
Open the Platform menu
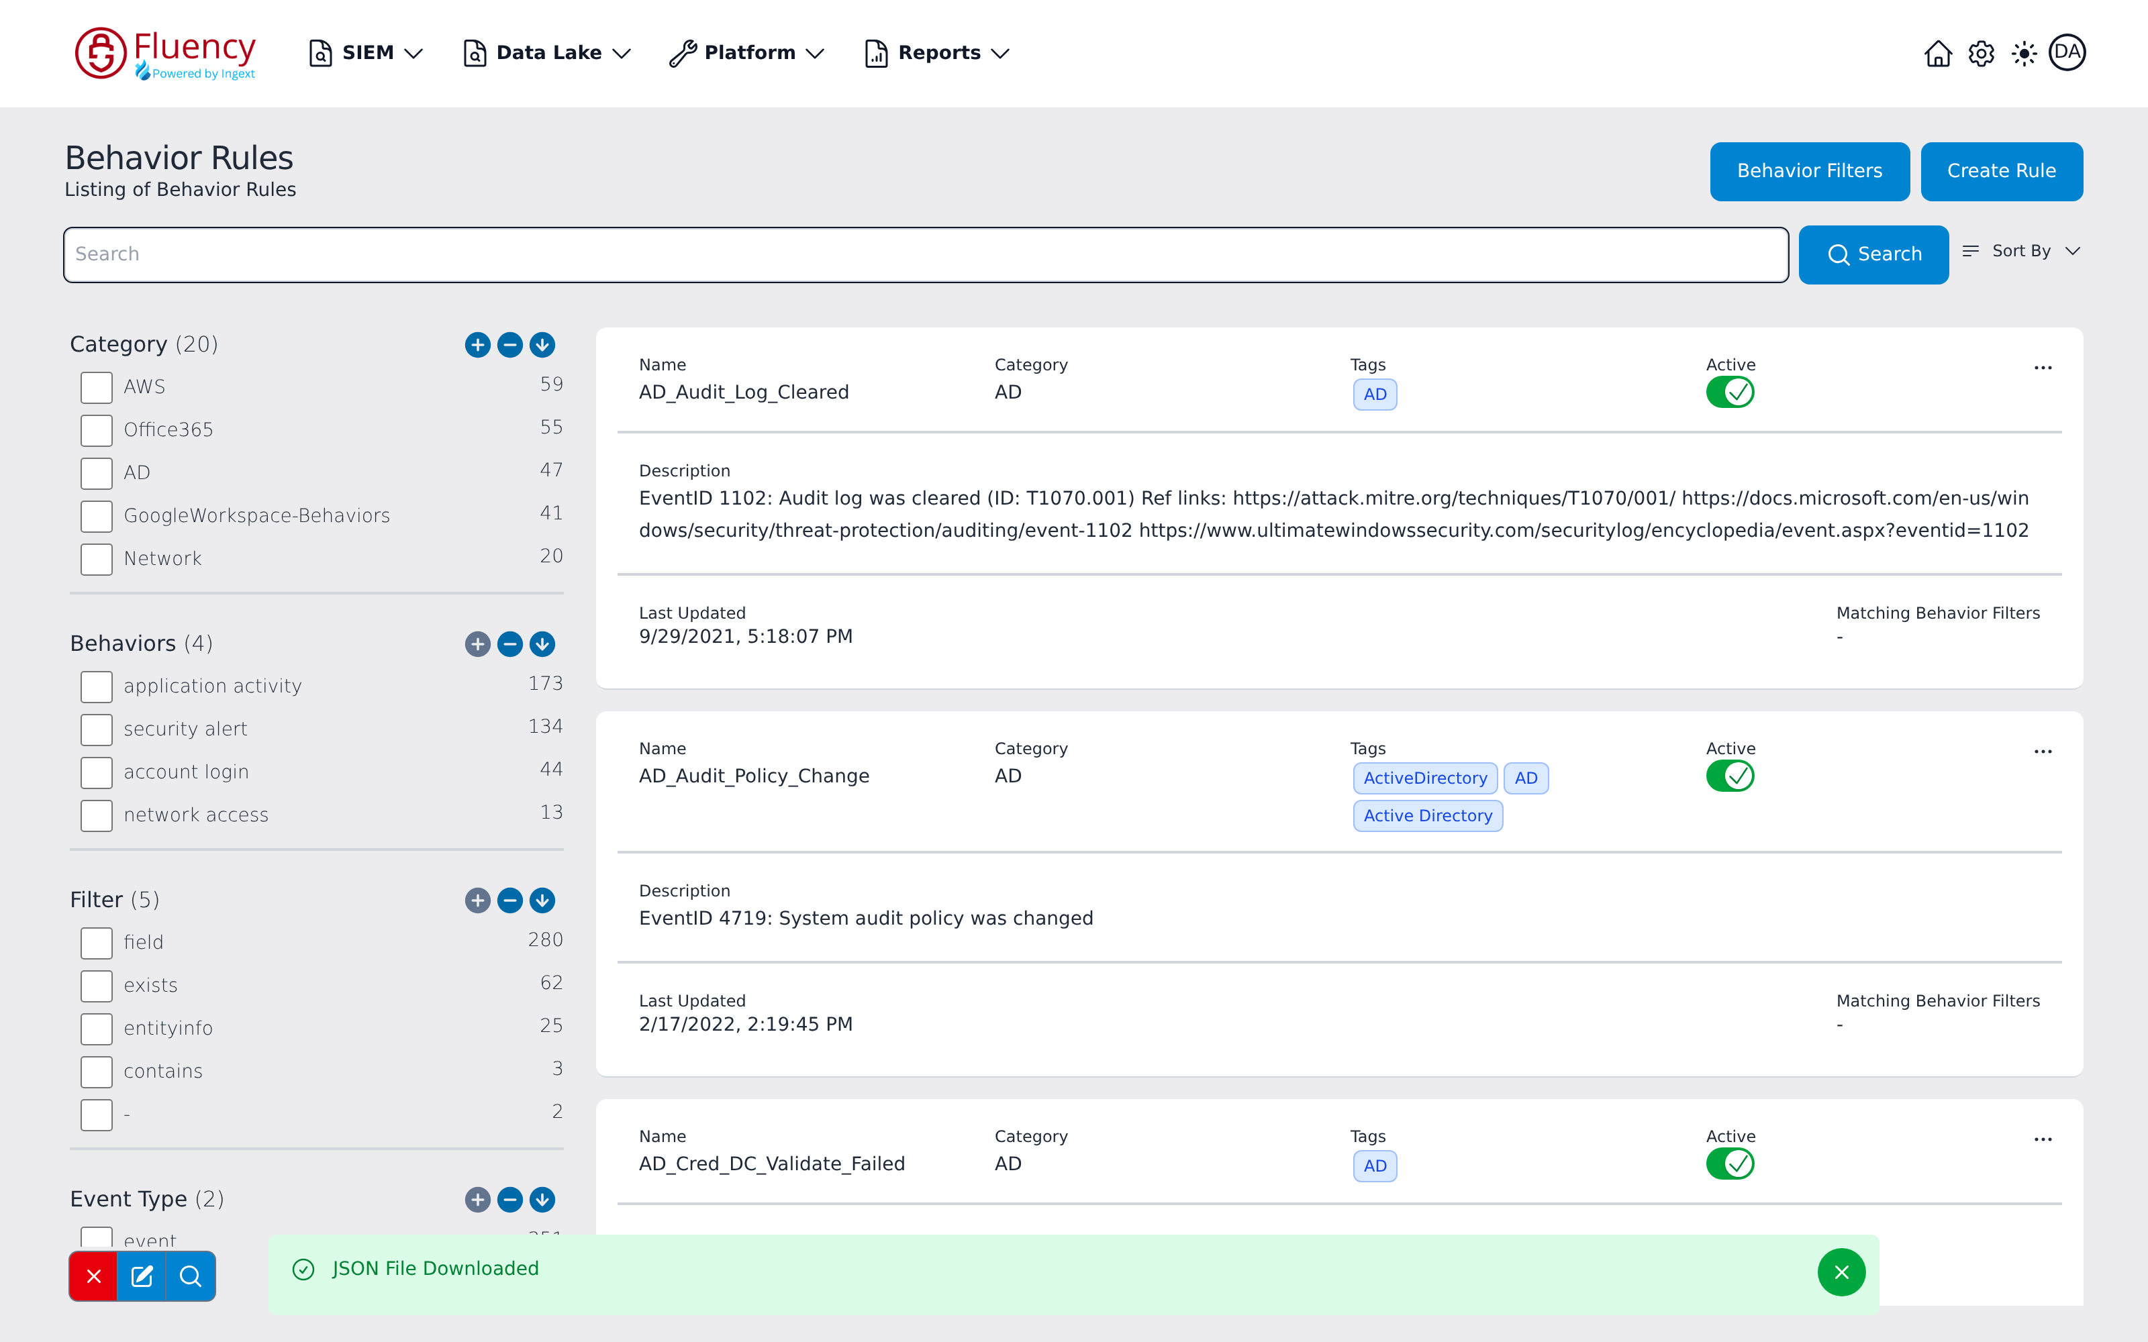746,53
